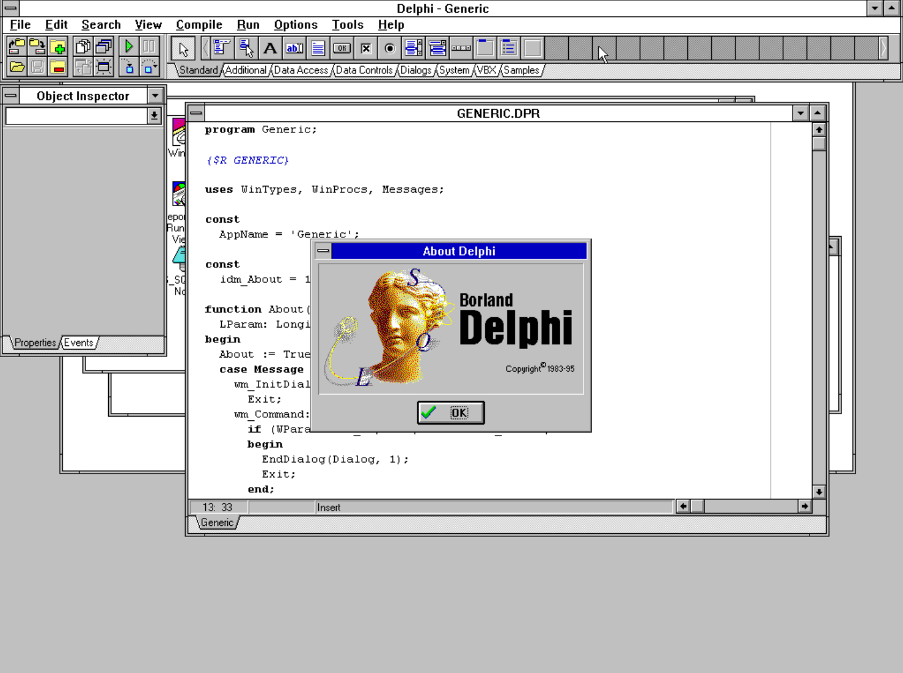This screenshot has height=673, width=903.
Task: Pick the CheckBox component icon
Action: 365,48
